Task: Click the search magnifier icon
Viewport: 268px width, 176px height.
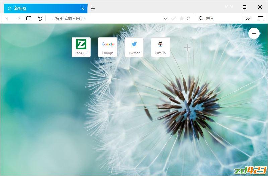Action: click(201, 18)
